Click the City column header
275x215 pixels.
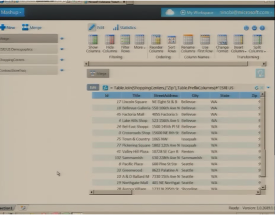coord(195,96)
